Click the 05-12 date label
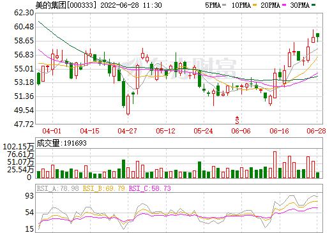The height and width of the screenshot is (233, 332). tap(165, 131)
